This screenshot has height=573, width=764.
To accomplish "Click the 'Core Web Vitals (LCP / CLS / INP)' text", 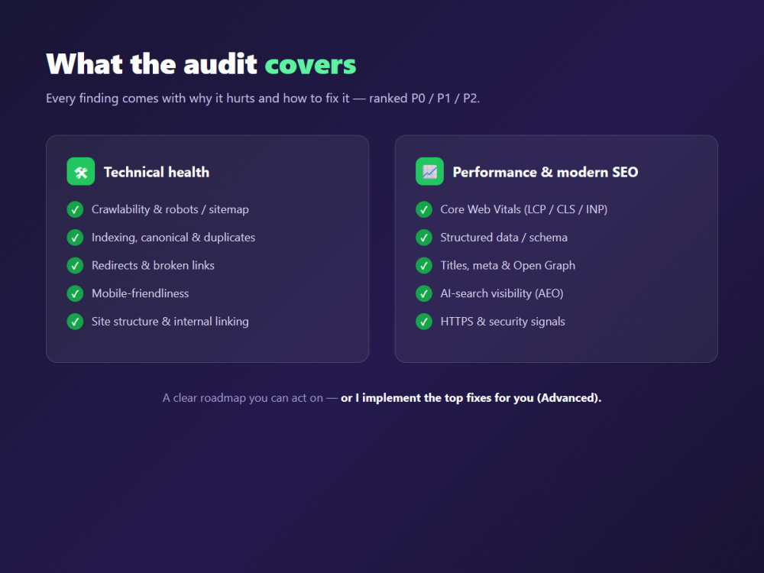I will (524, 209).
